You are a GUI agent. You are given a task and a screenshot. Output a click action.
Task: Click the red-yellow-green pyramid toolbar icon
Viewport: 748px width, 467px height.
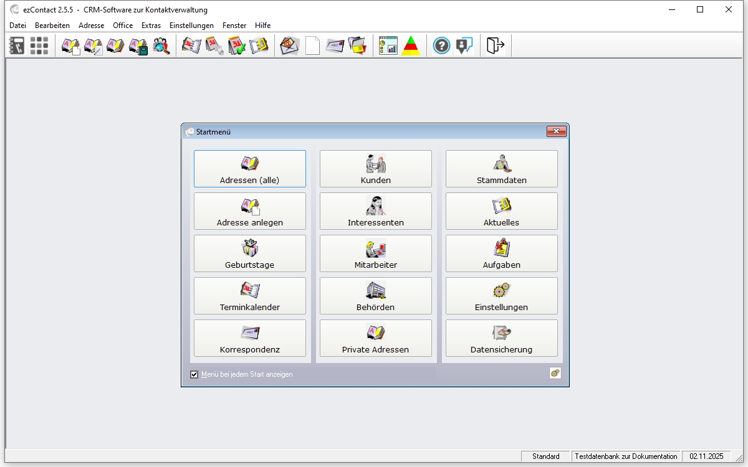point(411,45)
